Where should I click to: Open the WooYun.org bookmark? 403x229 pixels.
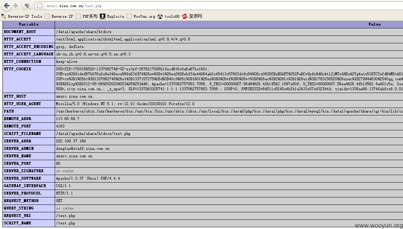[x=141, y=16]
